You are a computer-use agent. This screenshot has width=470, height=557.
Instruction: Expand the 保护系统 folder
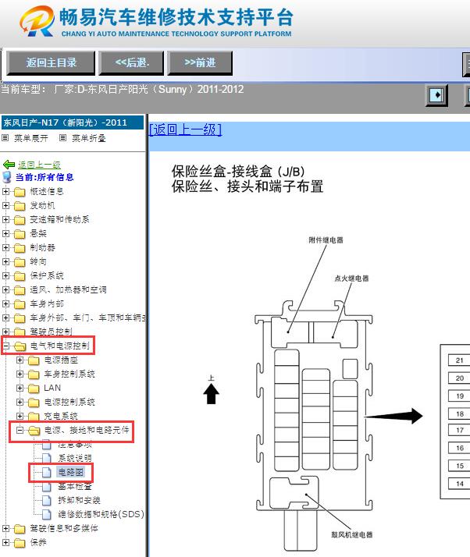coord(5,275)
